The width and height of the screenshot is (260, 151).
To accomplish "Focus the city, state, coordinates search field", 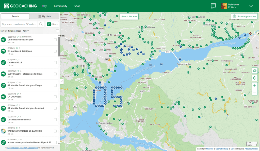I will pyautogui.click(x=19, y=24).
